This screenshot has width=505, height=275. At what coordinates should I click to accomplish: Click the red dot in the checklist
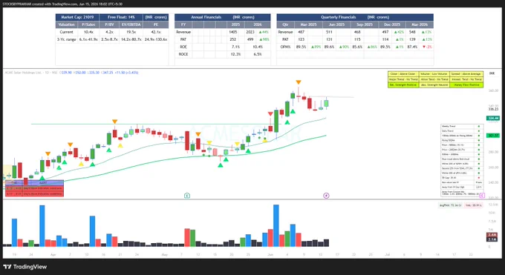pyautogui.click(x=478, y=178)
